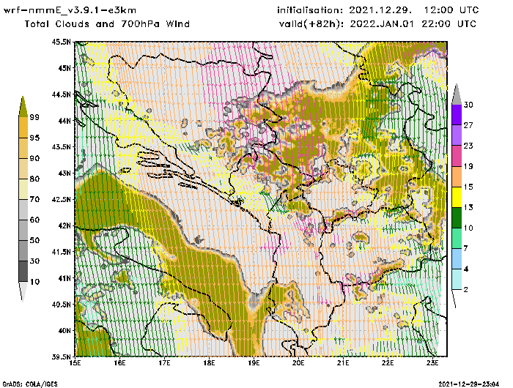The width and height of the screenshot is (513, 388).
Task: Click the 42N latitude axis label
Action: click(64, 225)
